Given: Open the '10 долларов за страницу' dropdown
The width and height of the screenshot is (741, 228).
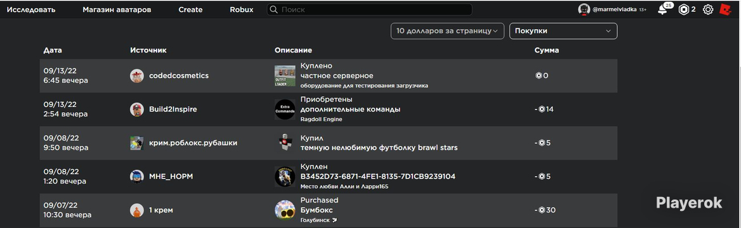Looking at the screenshot, I should coord(447,31).
